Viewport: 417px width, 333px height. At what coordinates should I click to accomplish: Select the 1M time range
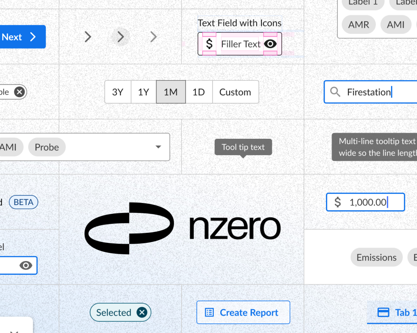[171, 92]
